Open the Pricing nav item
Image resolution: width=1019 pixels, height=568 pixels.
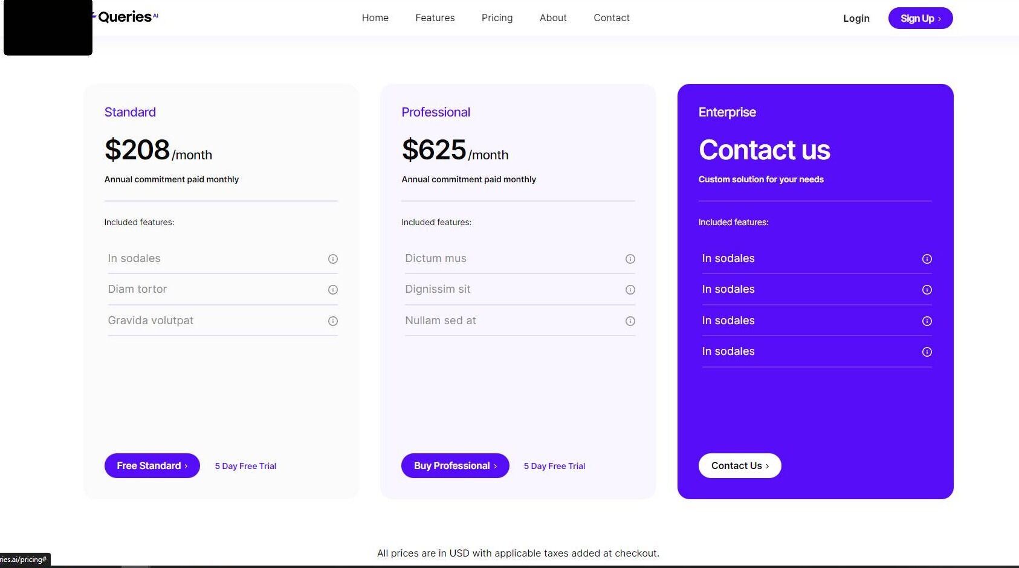[497, 18]
